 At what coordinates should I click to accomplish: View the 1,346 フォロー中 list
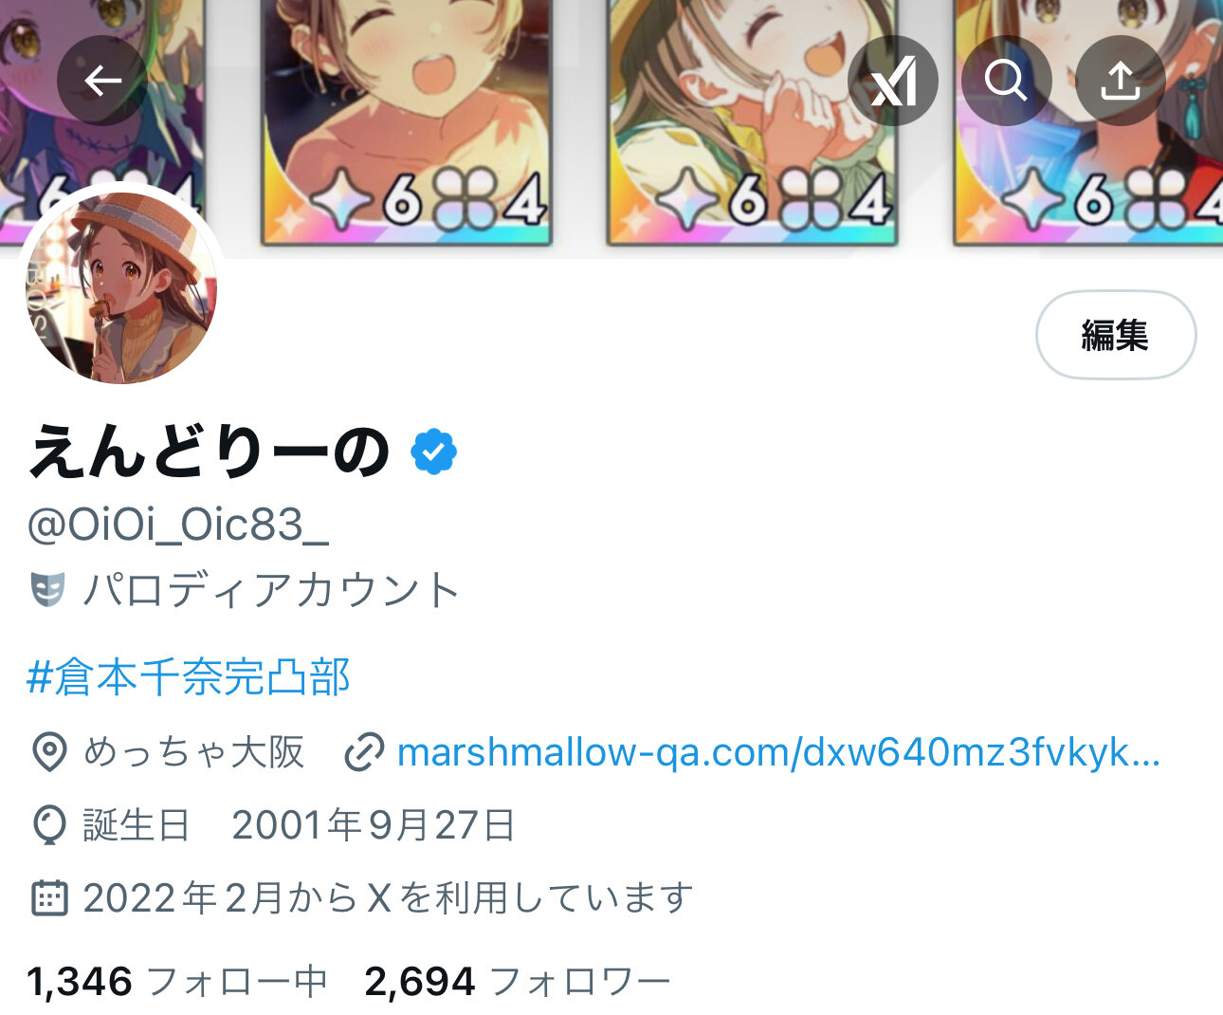177,982
